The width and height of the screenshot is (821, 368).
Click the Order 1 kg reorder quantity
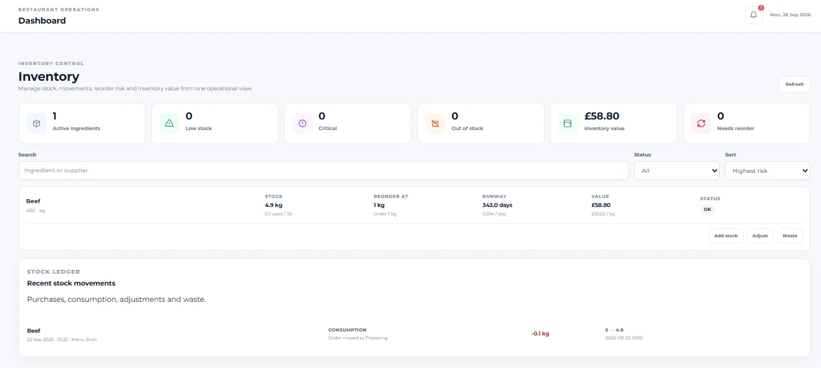pyautogui.click(x=385, y=214)
